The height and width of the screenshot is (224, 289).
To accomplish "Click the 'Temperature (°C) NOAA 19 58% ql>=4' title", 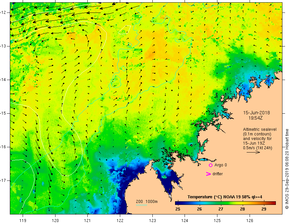I will pyautogui.click(x=225, y=197).
